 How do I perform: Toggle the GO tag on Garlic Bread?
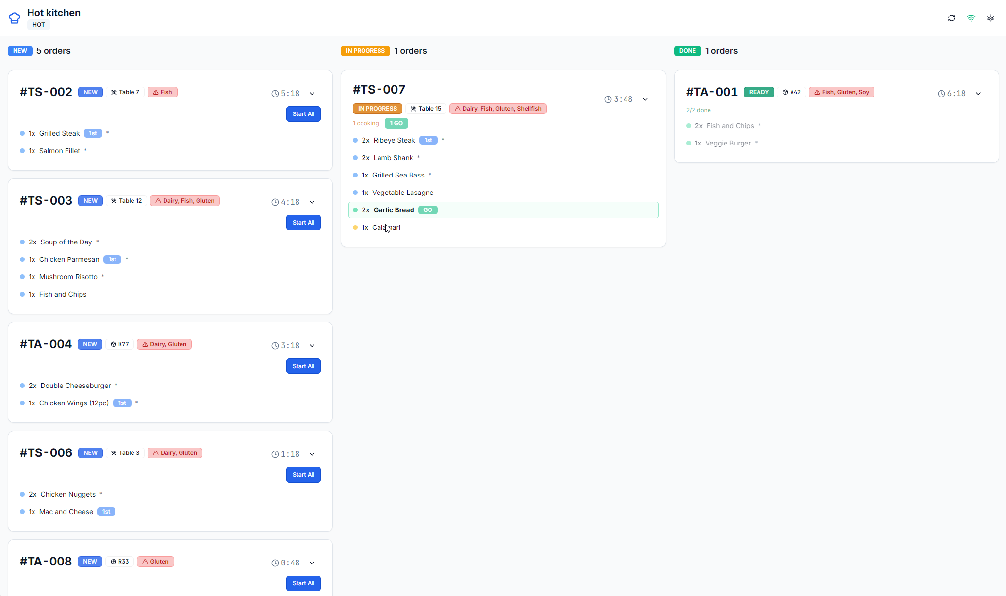click(x=428, y=210)
